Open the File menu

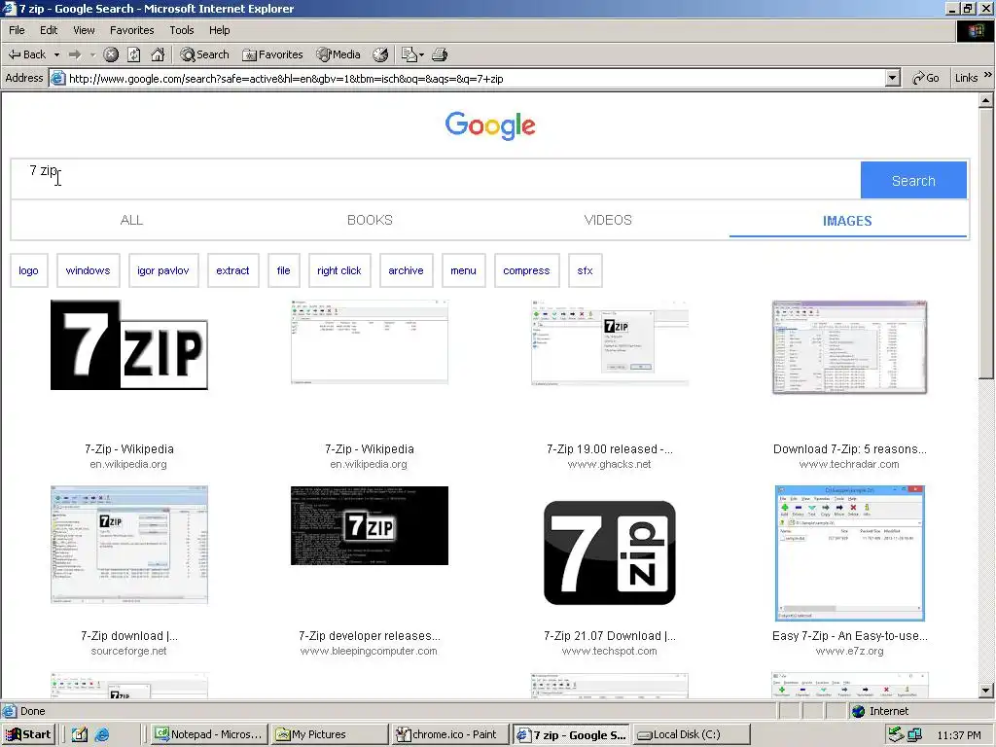18,30
